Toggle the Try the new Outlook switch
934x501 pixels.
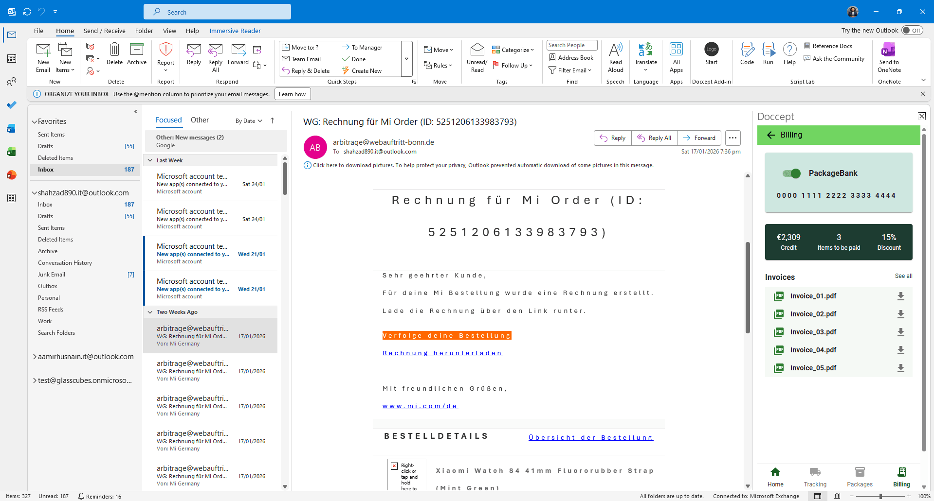pos(912,31)
